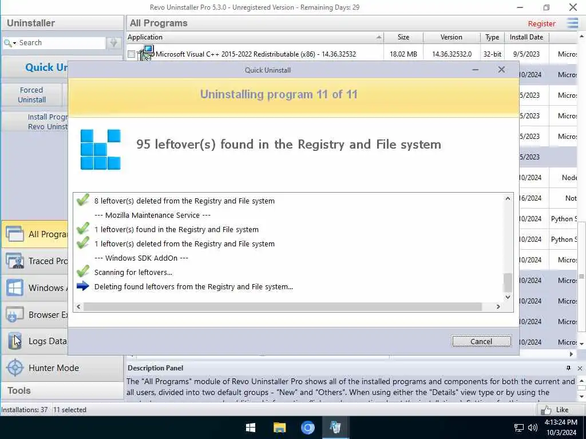
Task: Sort by the Version column header
Action: pos(452,37)
